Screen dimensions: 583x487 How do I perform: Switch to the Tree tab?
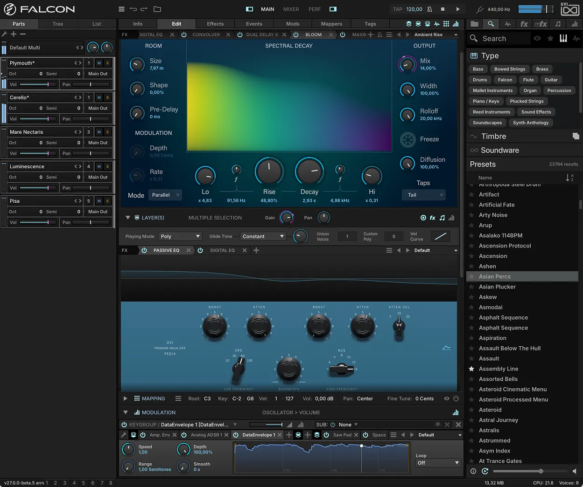(x=58, y=24)
